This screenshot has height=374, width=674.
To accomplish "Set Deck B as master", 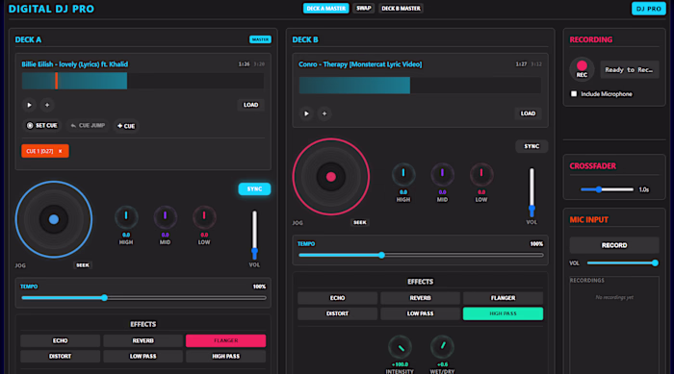I will (401, 8).
